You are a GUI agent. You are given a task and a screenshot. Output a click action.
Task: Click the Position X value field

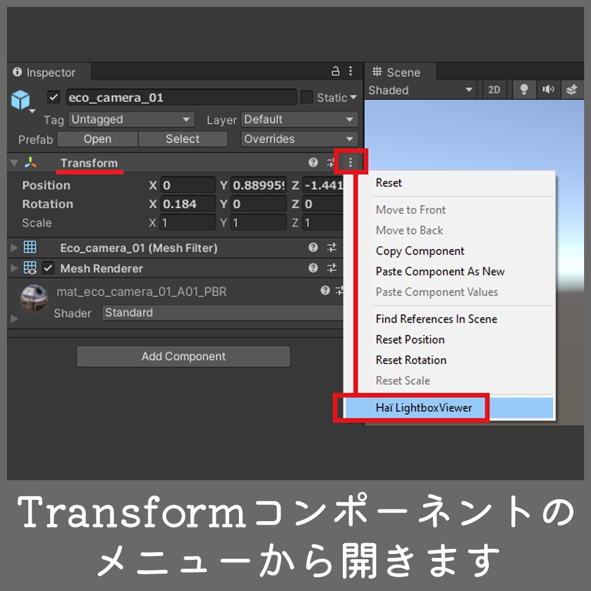tap(188, 185)
